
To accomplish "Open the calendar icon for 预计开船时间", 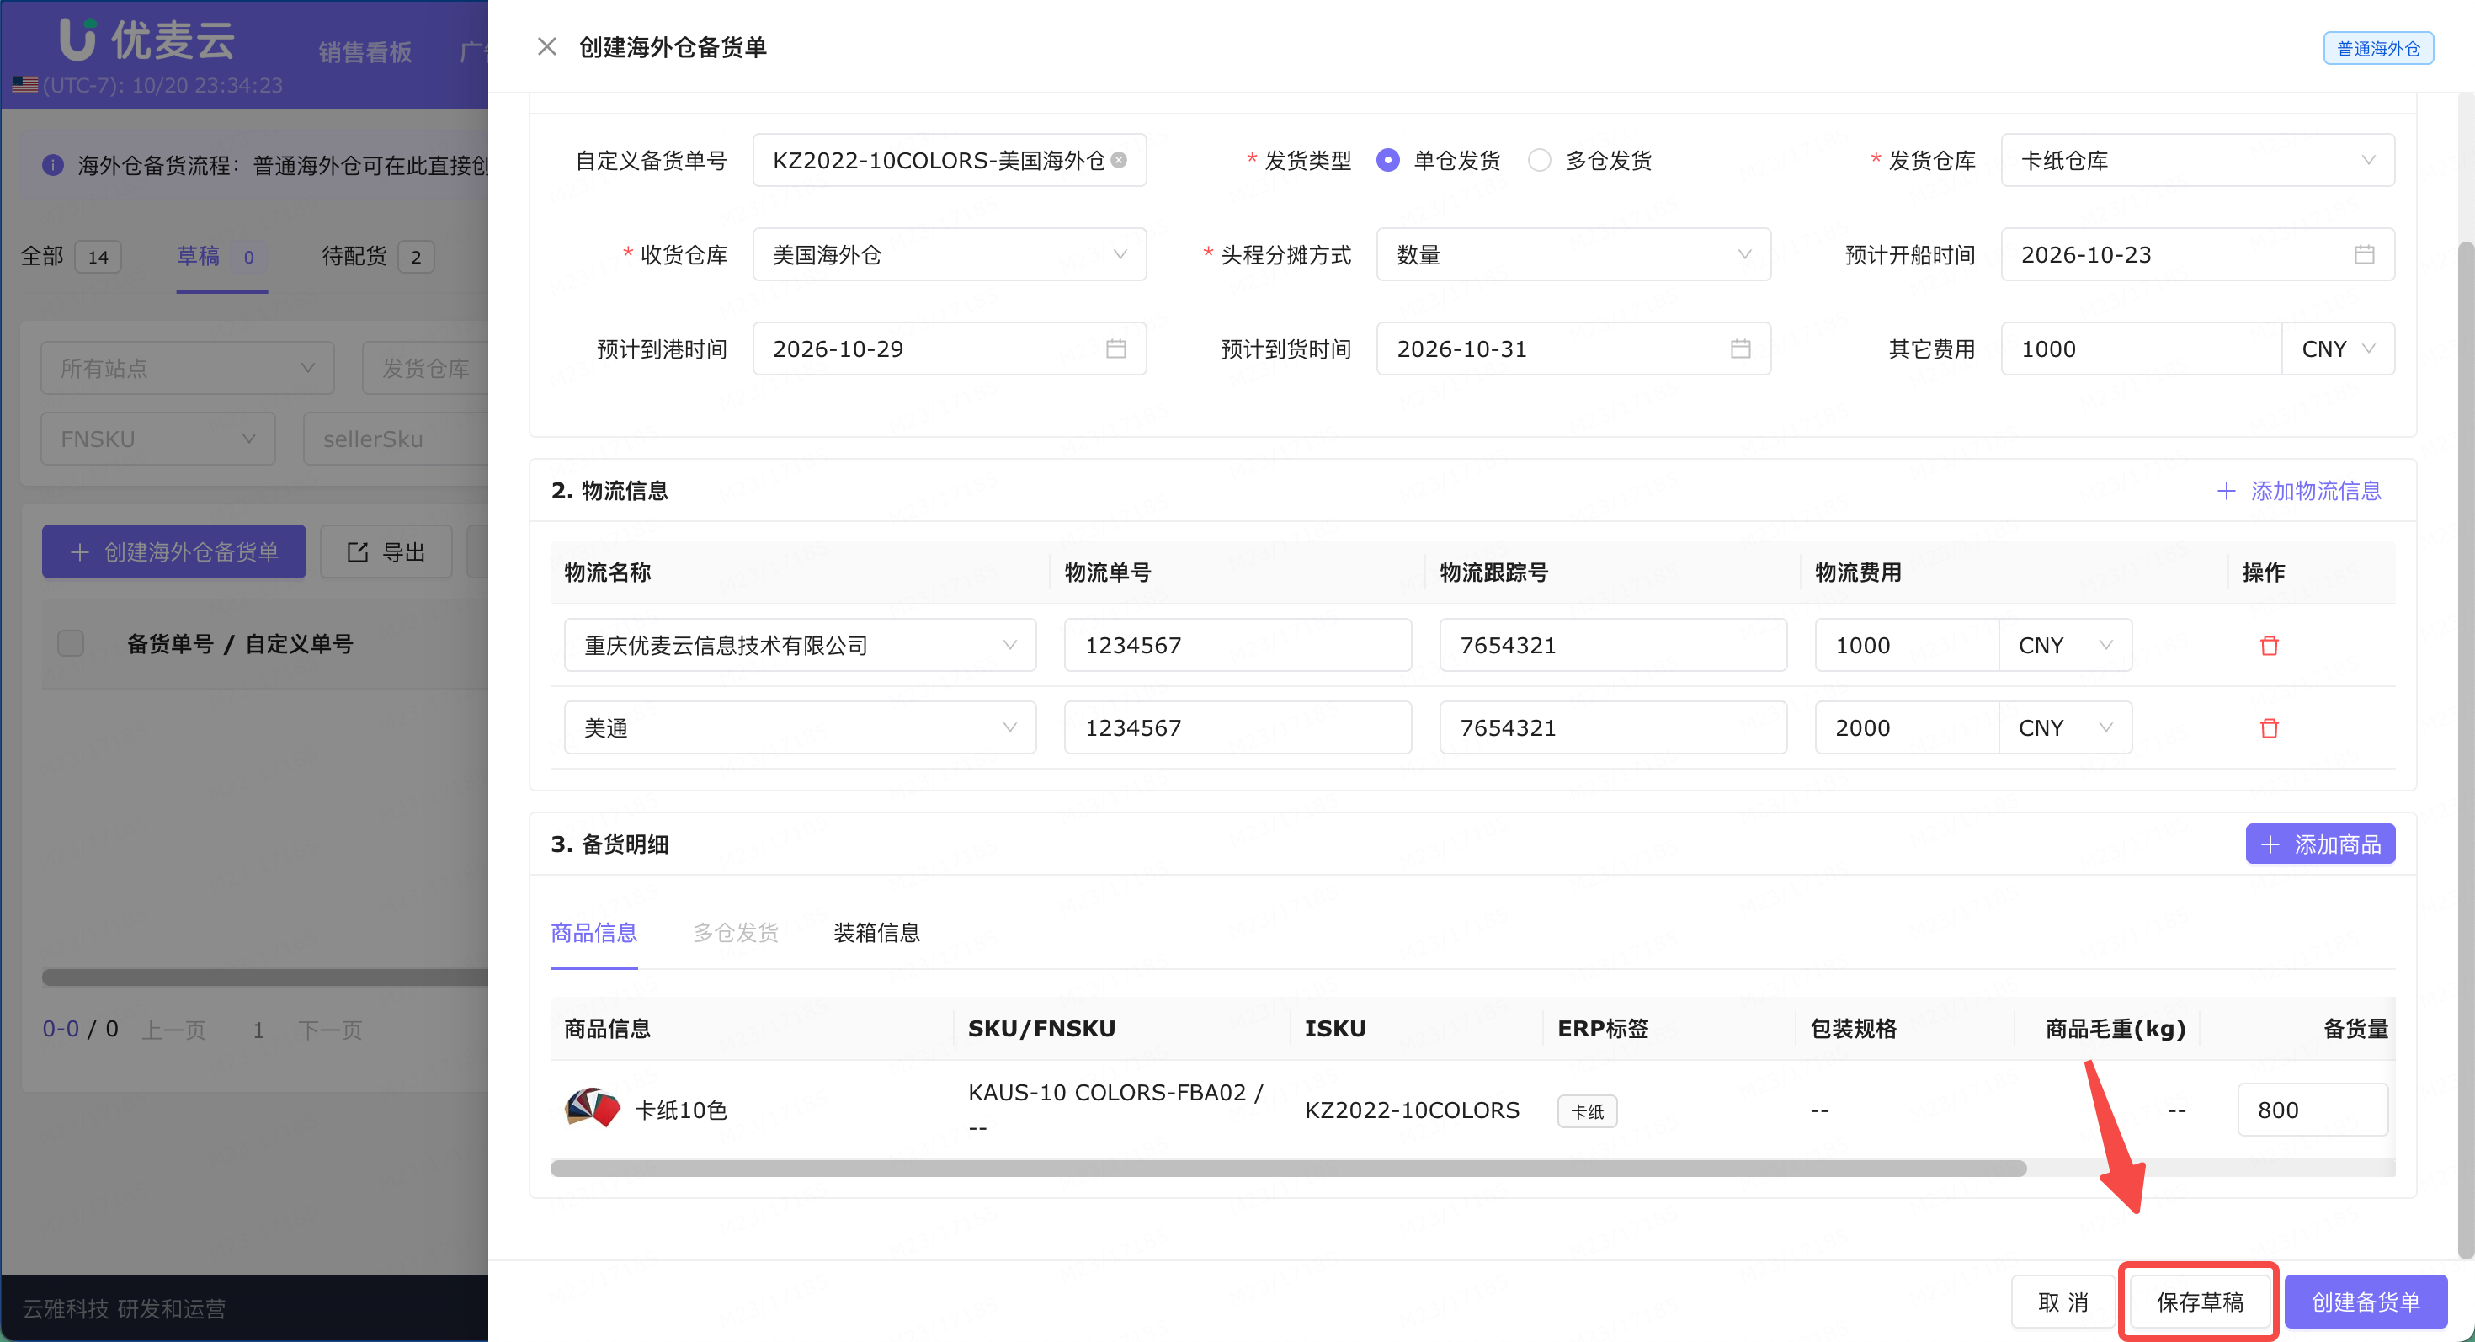I will click(x=2365, y=254).
